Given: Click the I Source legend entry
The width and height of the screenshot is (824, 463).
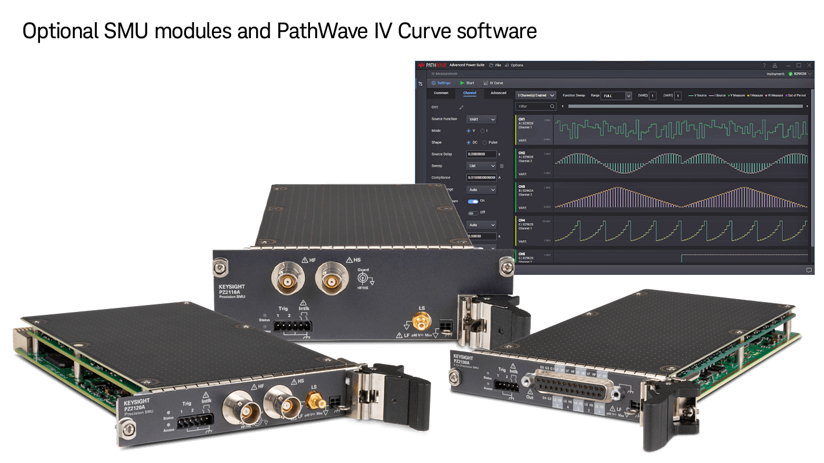Looking at the screenshot, I should coord(717,95).
